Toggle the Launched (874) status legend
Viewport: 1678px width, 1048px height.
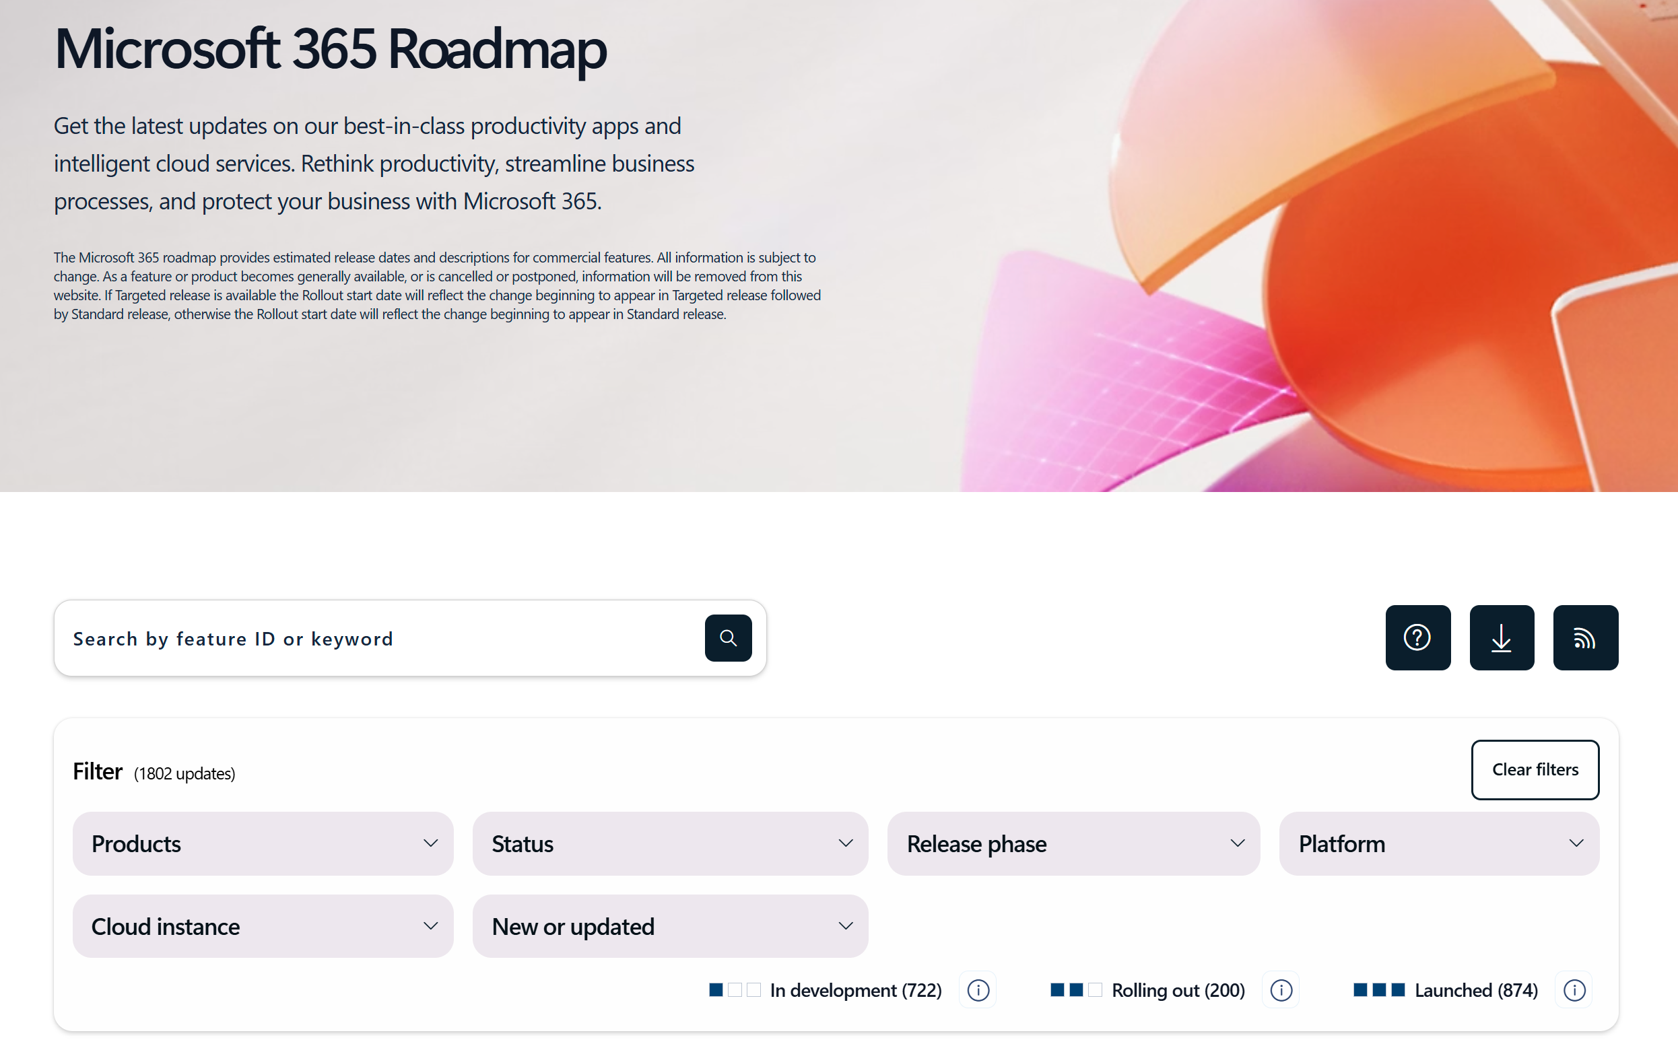click(1446, 989)
